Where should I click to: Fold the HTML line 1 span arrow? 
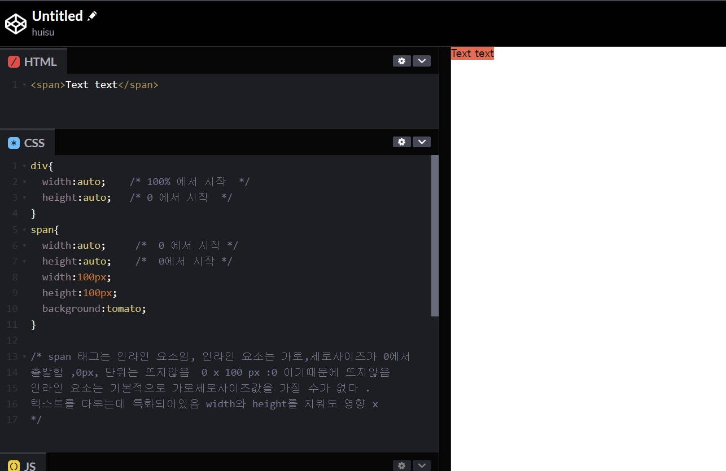pos(24,85)
